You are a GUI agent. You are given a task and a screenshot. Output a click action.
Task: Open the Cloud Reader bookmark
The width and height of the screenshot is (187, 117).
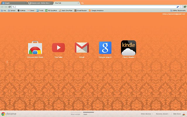[81, 11]
